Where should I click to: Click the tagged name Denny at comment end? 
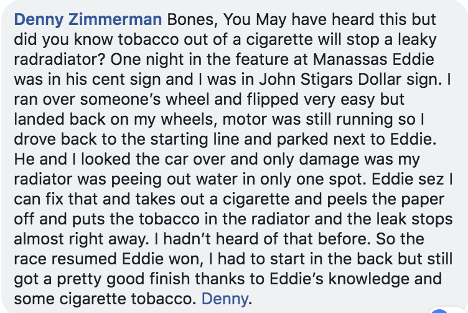click(225, 299)
